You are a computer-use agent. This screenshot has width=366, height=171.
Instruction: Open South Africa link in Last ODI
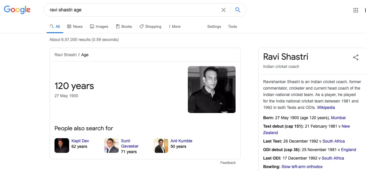[x=333, y=158]
